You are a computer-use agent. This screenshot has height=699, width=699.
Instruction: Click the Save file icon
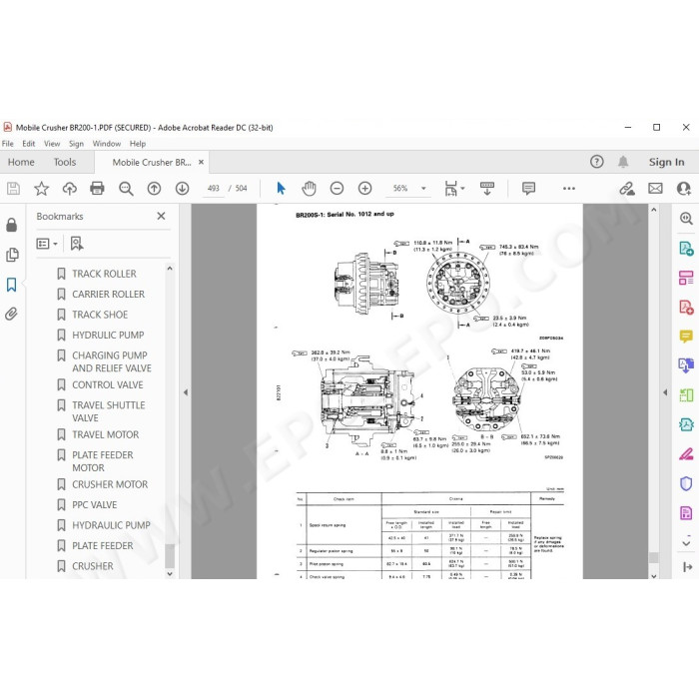tap(13, 189)
